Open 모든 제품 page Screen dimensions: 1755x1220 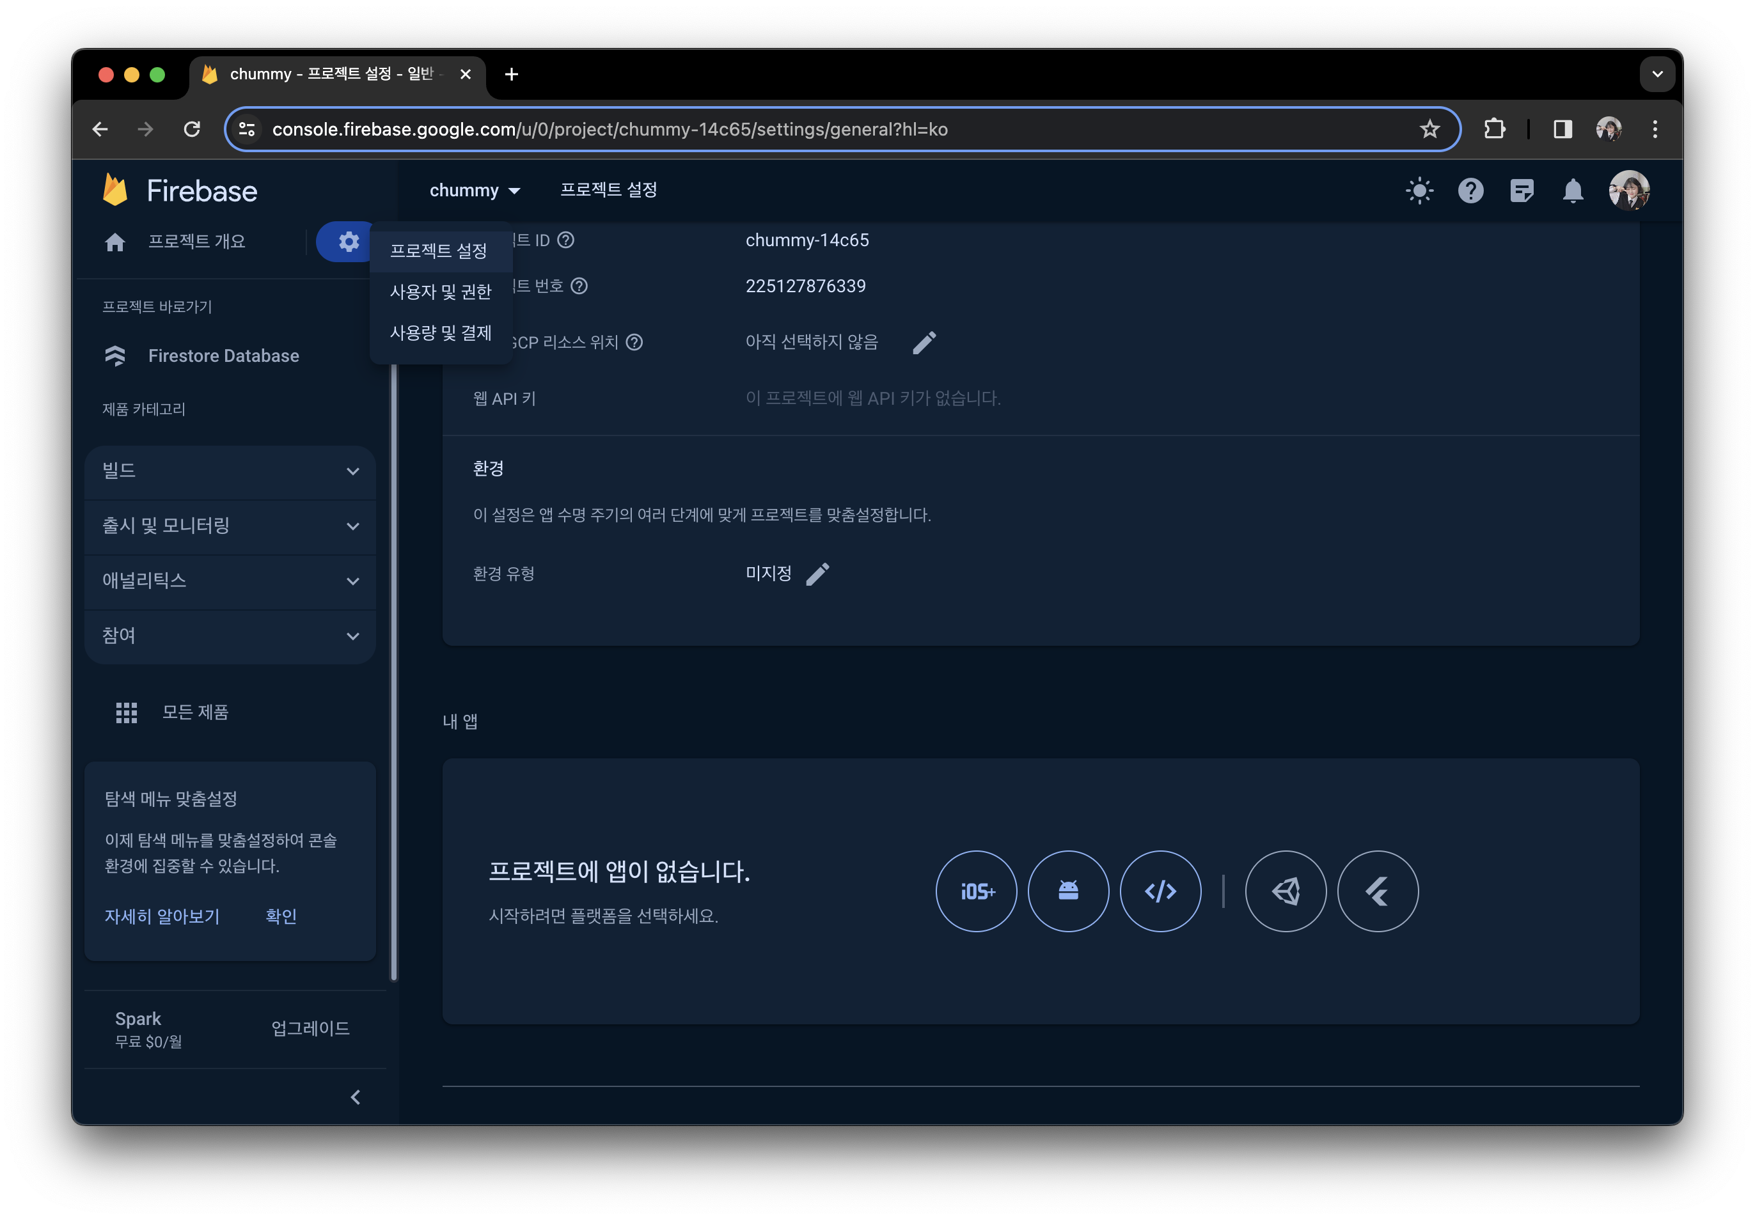pos(196,712)
